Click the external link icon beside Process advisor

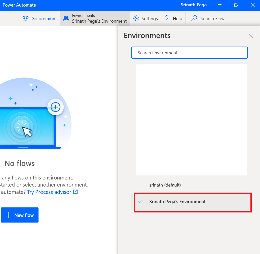coord(76,192)
